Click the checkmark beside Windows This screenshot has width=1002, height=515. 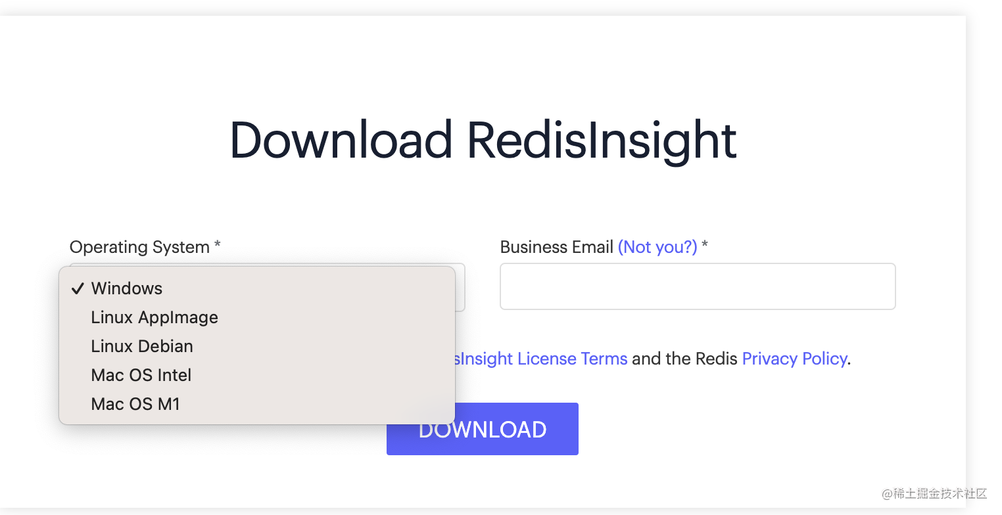[78, 288]
